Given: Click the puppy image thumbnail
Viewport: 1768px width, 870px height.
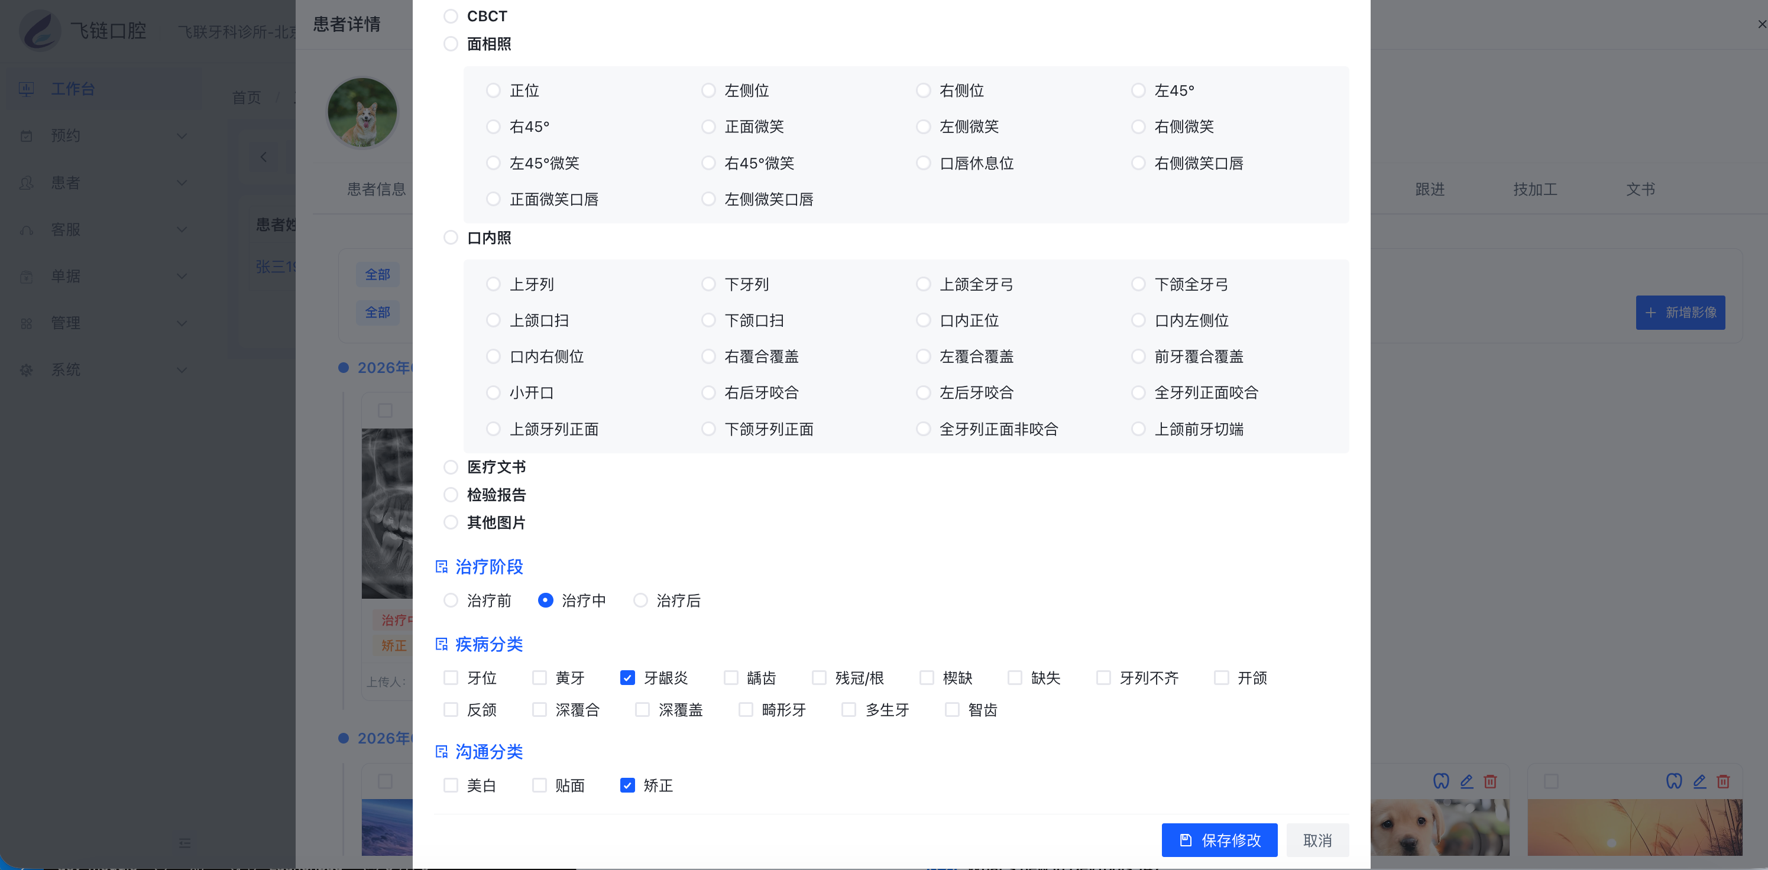Looking at the screenshot, I should [1440, 827].
